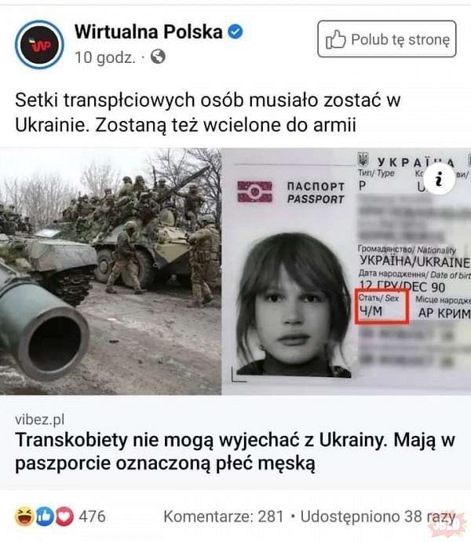The width and height of the screenshot is (471, 542).
Task: Open 'Komentarze: 281' comments
Action: [224, 516]
